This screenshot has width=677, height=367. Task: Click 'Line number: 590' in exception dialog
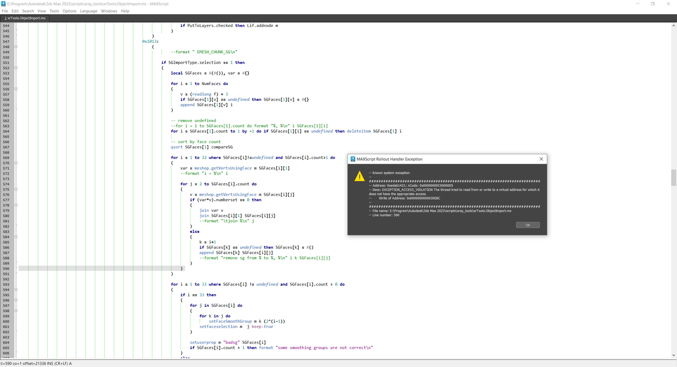(x=384, y=215)
